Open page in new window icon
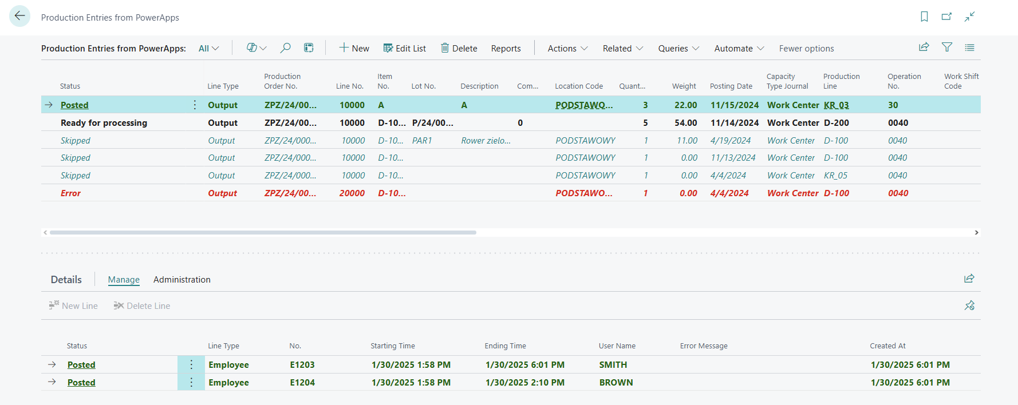Screen dimensions: 1018x405 coord(946,17)
